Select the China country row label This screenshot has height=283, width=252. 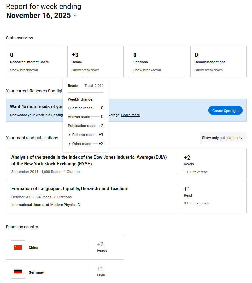pyautogui.click(x=33, y=248)
